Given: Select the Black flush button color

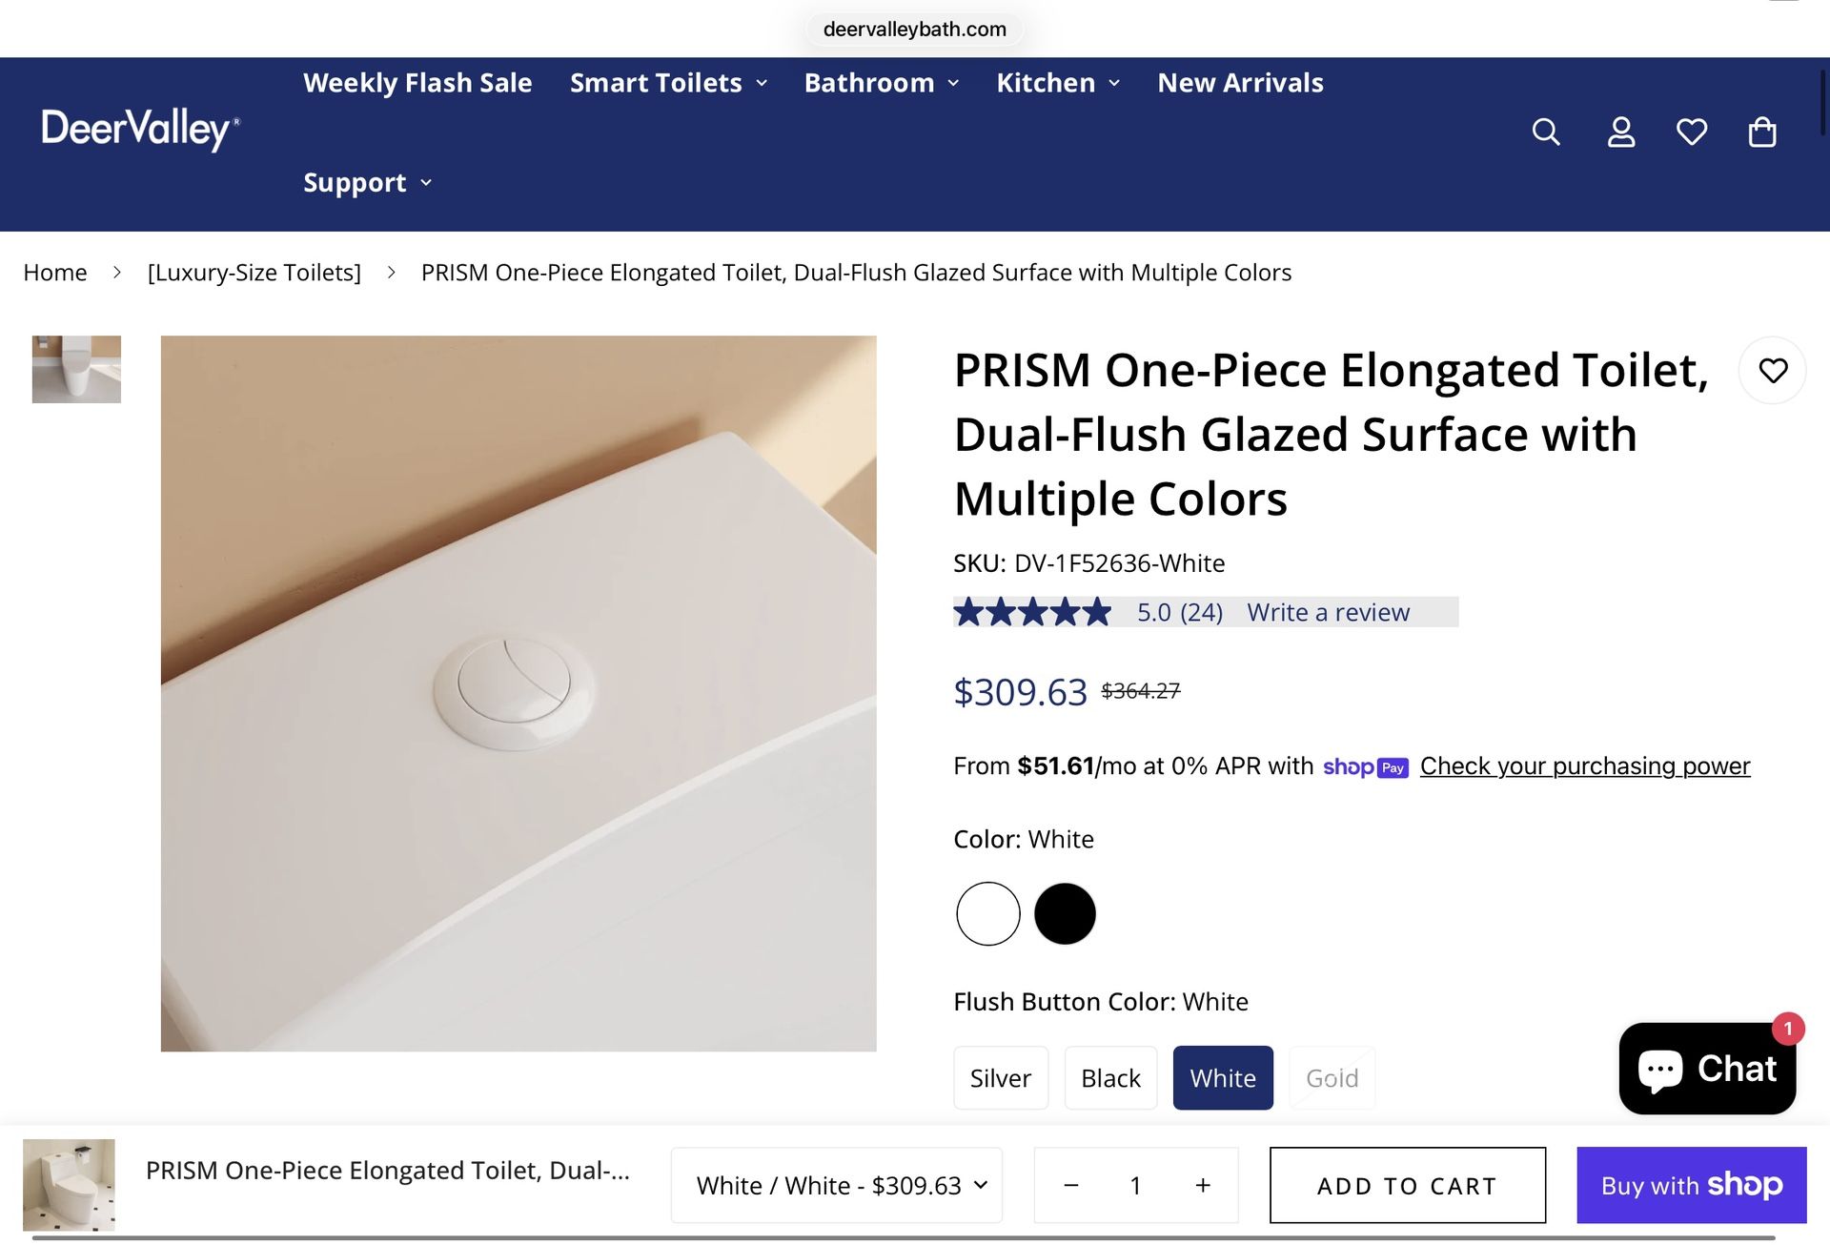Looking at the screenshot, I should click(x=1110, y=1077).
